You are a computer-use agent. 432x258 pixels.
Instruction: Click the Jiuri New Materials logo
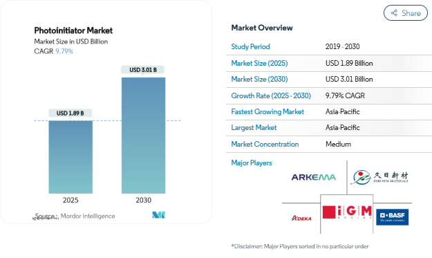click(x=380, y=177)
